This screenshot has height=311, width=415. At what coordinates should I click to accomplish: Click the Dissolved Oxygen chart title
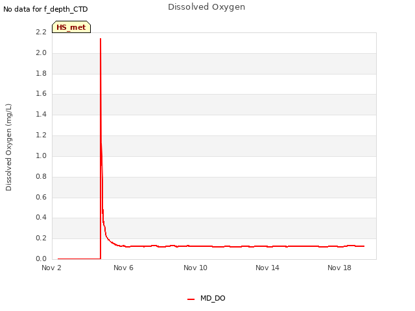206,7
